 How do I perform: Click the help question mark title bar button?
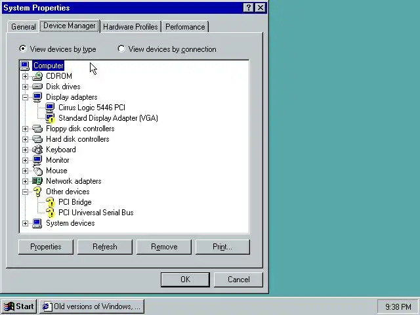click(x=248, y=7)
